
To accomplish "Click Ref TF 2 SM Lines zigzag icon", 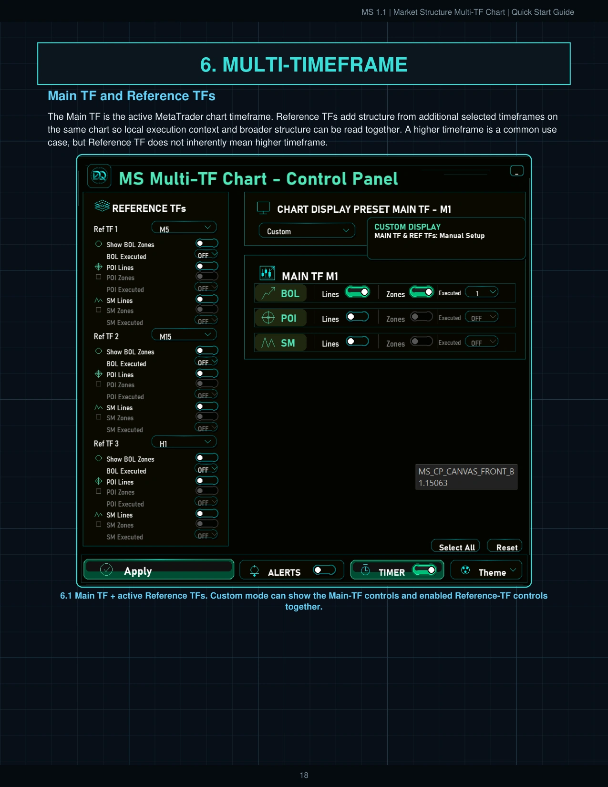I will point(99,408).
